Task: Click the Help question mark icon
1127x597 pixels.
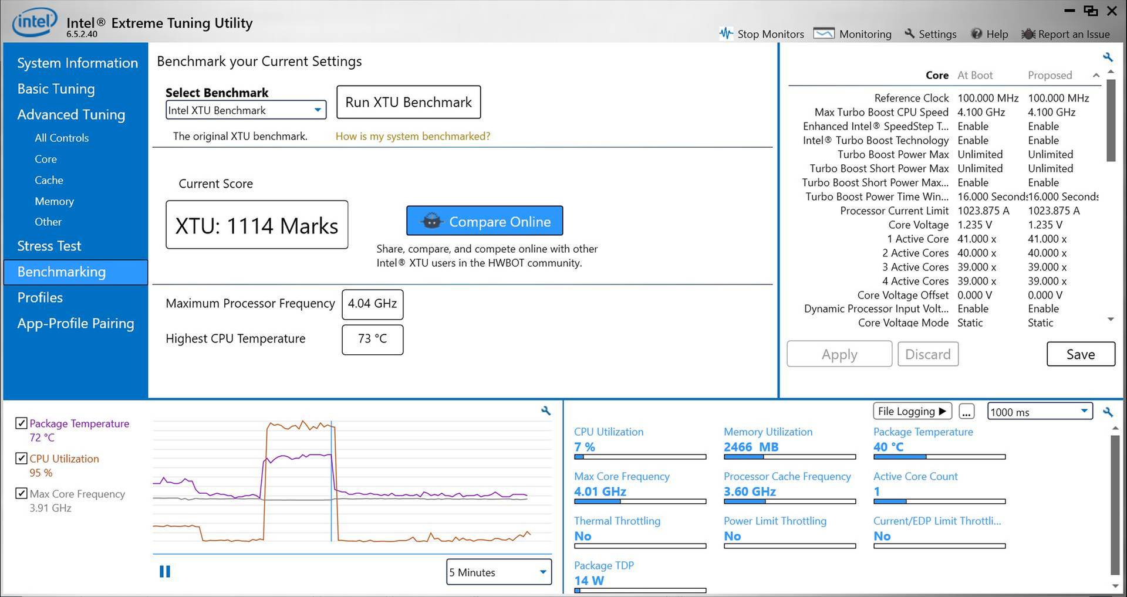Action: (x=977, y=33)
